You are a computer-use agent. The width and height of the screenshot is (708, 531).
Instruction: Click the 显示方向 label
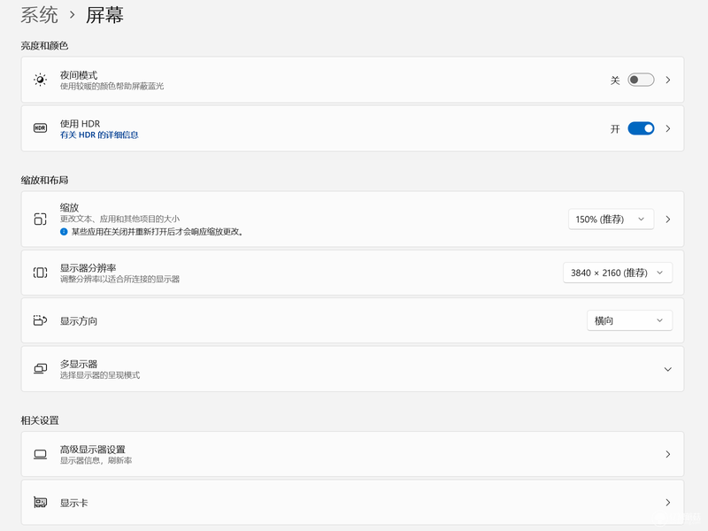[79, 321]
